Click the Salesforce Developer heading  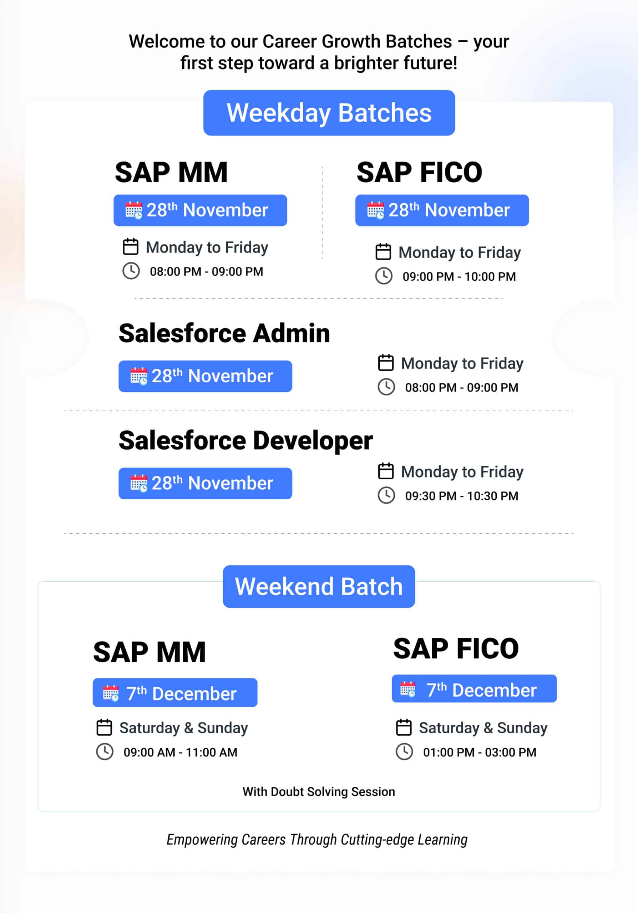[x=245, y=440]
